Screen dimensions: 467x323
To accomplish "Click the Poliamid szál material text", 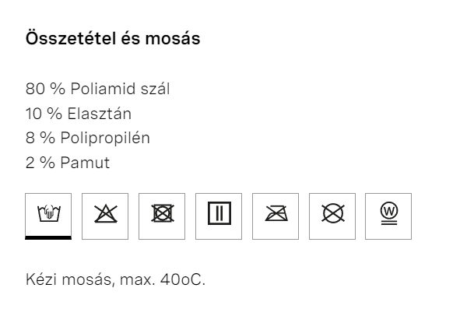I will [x=120, y=89].
